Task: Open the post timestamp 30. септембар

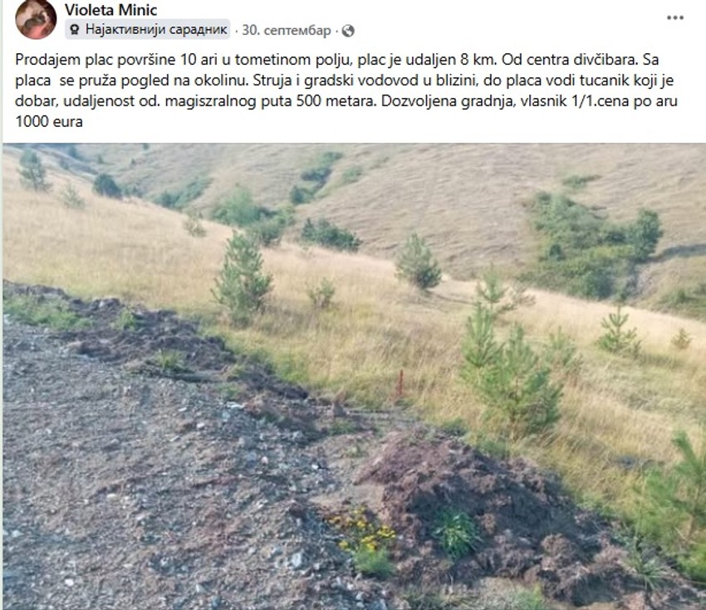Action: pyautogui.click(x=287, y=30)
